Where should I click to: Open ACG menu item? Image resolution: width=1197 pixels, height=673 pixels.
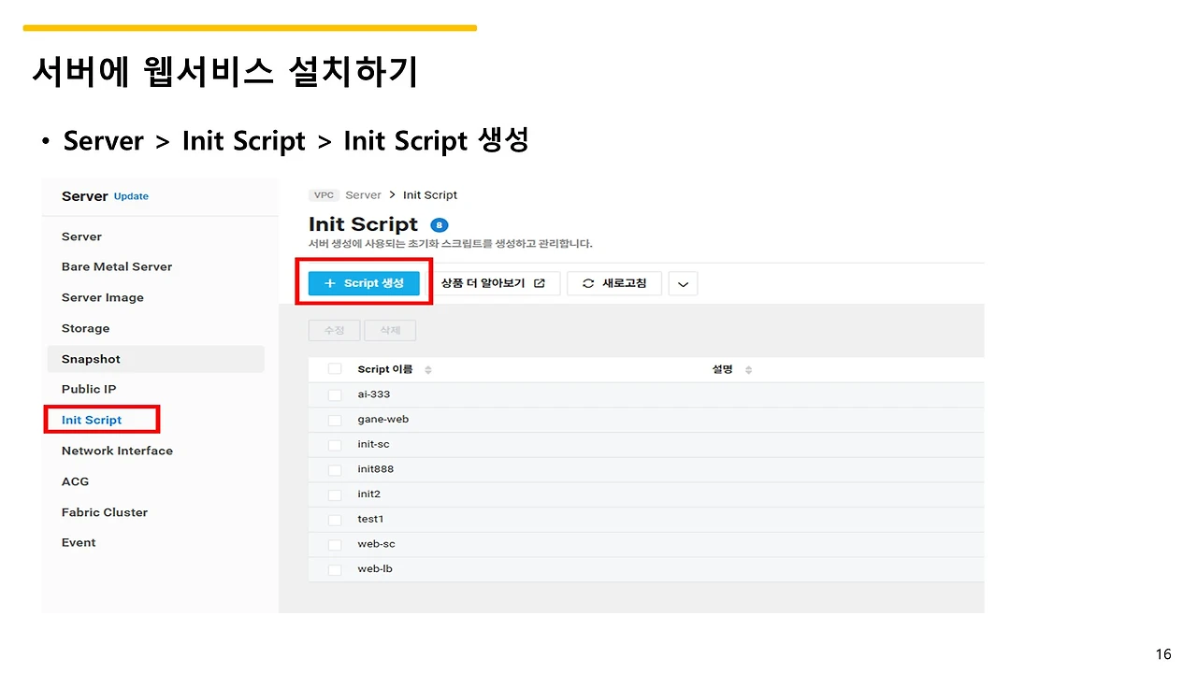tap(75, 481)
